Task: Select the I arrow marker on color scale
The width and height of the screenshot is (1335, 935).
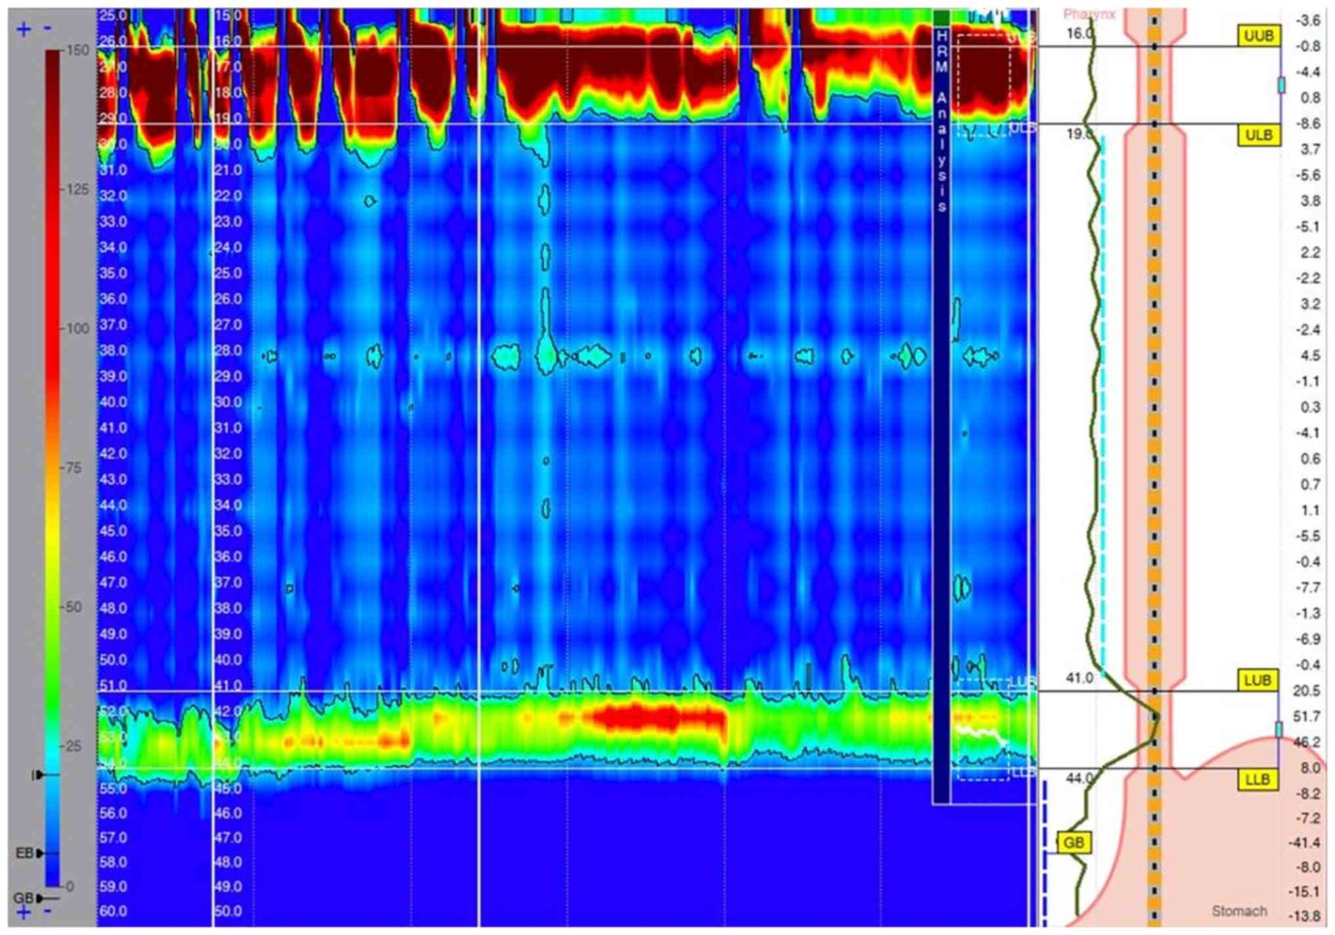Action: pyautogui.click(x=39, y=775)
